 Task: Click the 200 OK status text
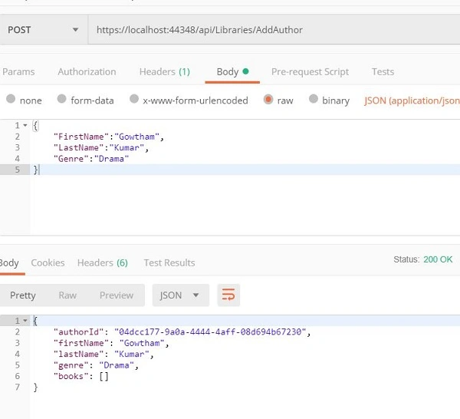438,259
